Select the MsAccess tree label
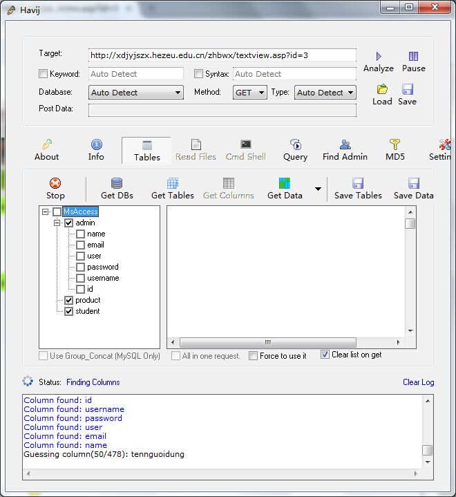Screen dimensions: 456x497 (80, 212)
